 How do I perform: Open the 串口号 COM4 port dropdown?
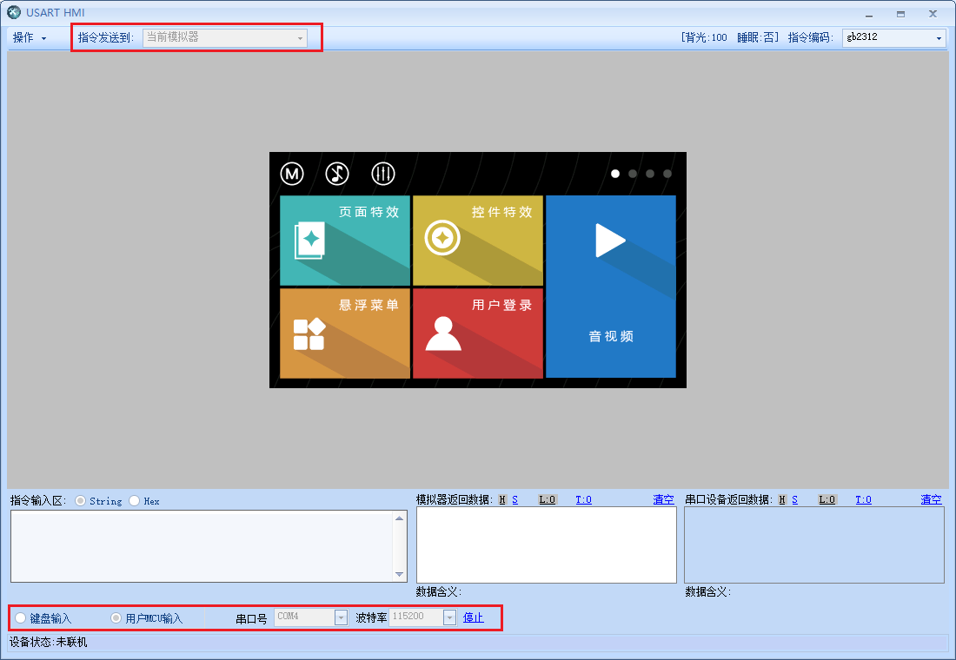click(x=339, y=617)
